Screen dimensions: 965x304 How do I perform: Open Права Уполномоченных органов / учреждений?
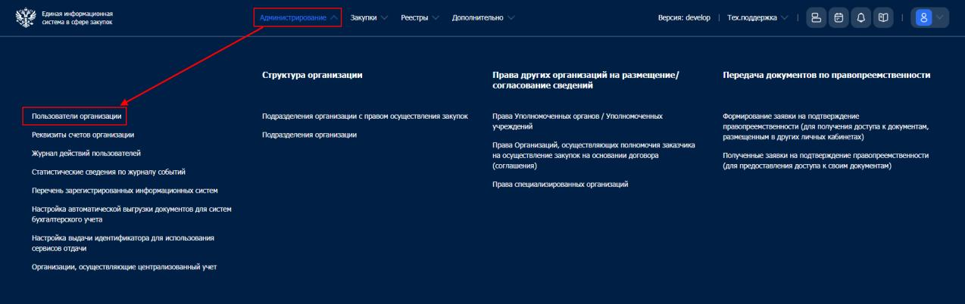577,121
